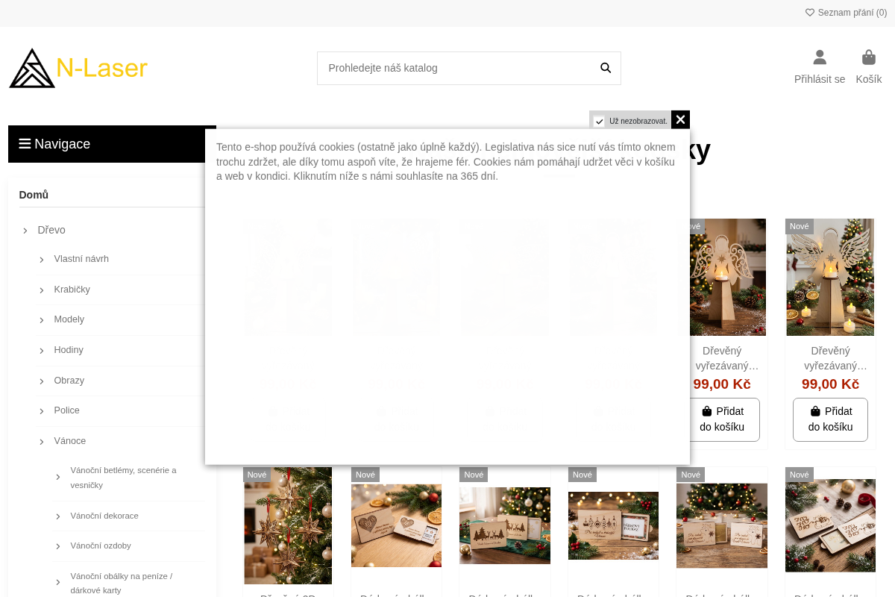Open the Obrazy category
Viewport: 895px width, 597px height.
tap(69, 381)
